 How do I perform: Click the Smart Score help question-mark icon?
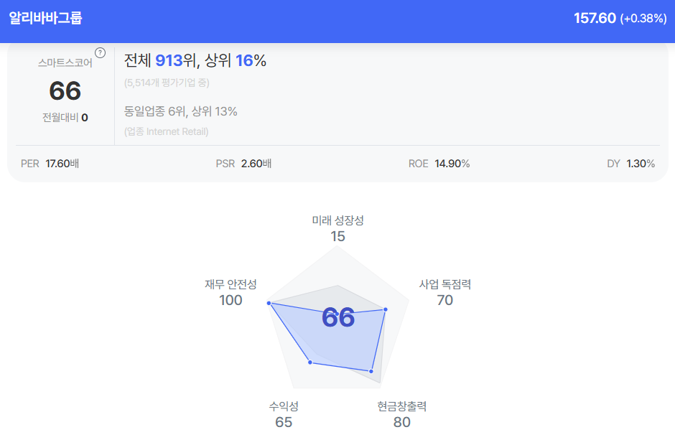pos(101,52)
